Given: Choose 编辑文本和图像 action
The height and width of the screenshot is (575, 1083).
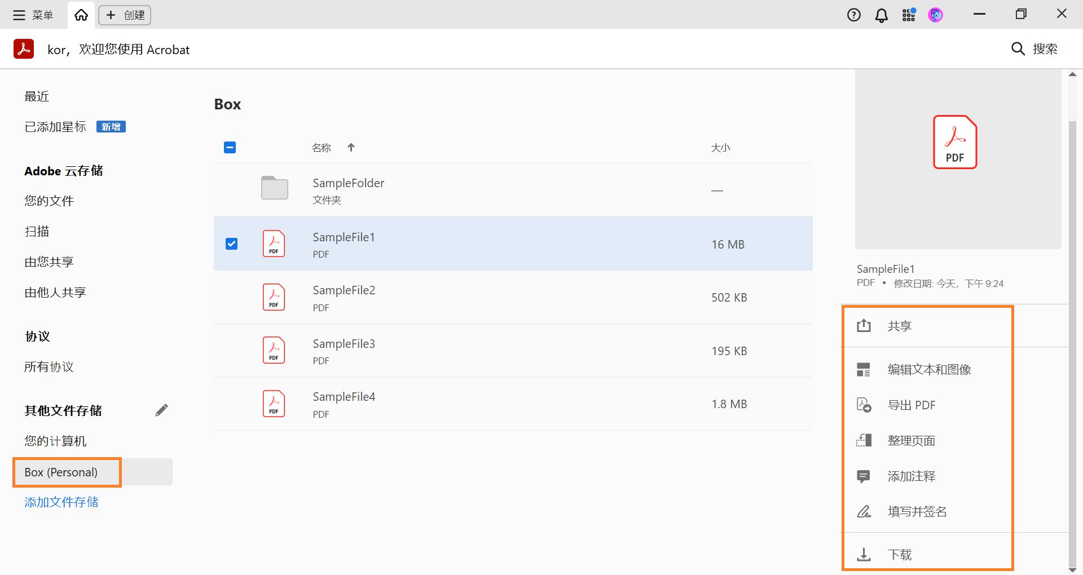Looking at the screenshot, I should [928, 370].
